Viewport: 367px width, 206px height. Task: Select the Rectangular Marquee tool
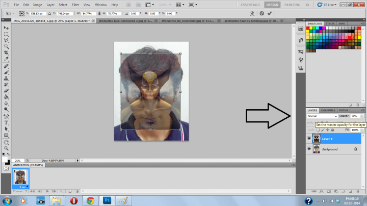[6, 34]
